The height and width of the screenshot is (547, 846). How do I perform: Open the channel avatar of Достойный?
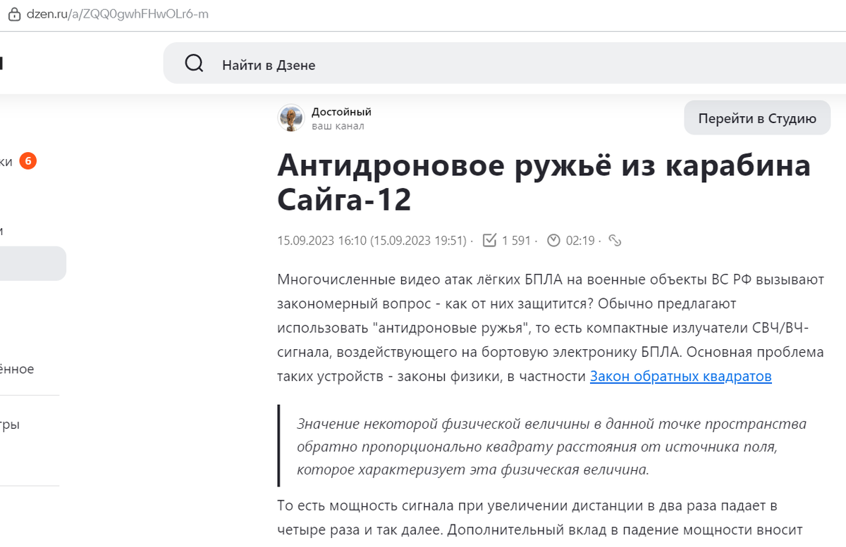pyautogui.click(x=290, y=118)
